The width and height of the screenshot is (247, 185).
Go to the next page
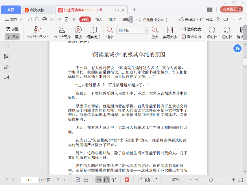click(58, 180)
